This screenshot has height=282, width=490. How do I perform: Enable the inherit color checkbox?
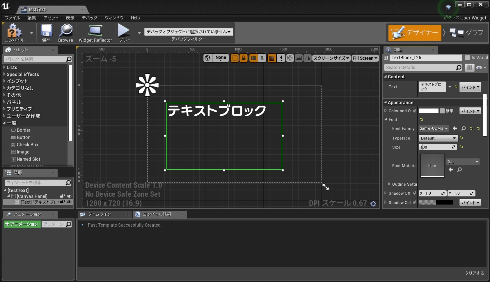442,111
